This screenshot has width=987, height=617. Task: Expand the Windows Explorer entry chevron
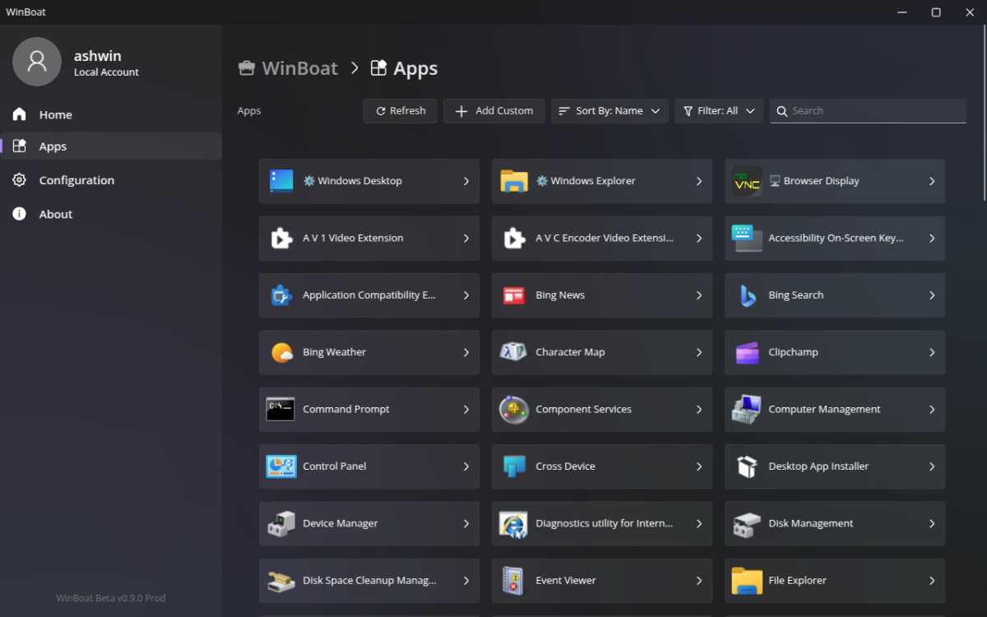699,181
